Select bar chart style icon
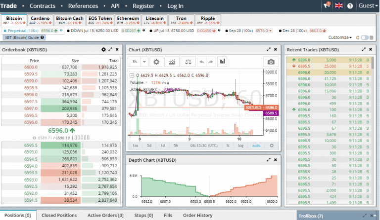 point(222,62)
